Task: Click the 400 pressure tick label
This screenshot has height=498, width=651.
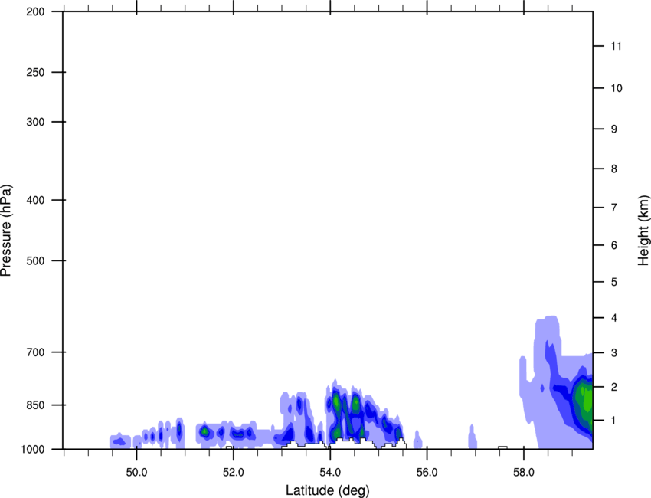Action: pos(35,200)
